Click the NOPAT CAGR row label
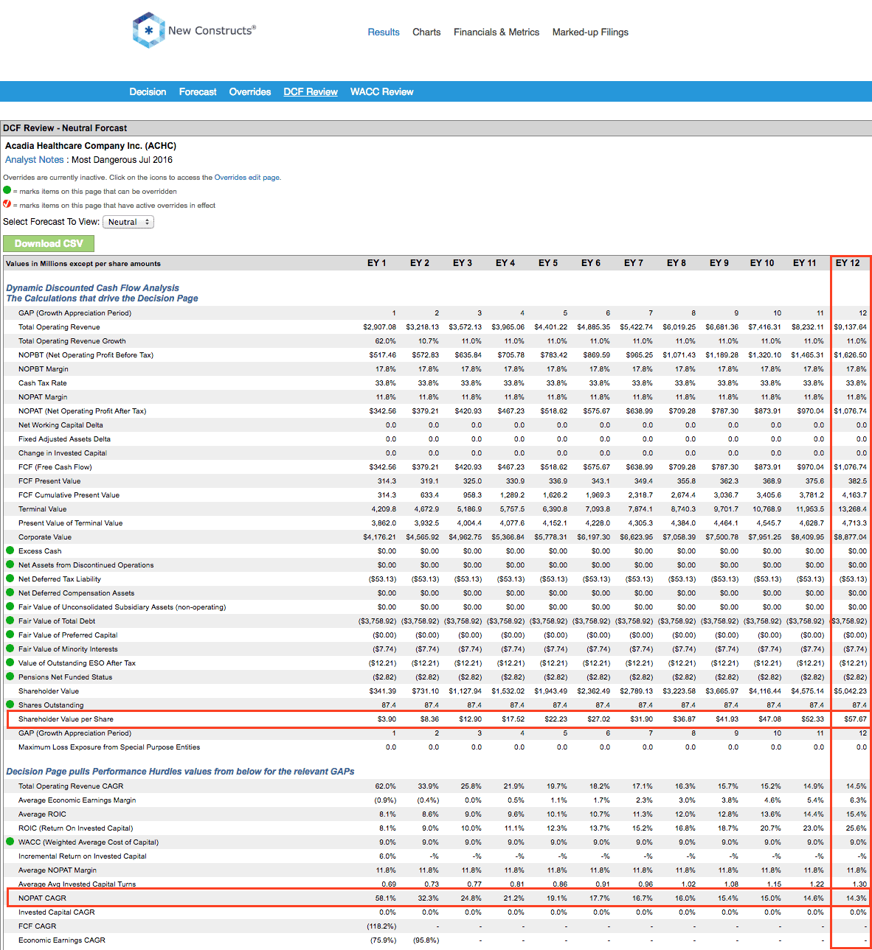The width and height of the screenshot is (872, 950). click(42, 898)
